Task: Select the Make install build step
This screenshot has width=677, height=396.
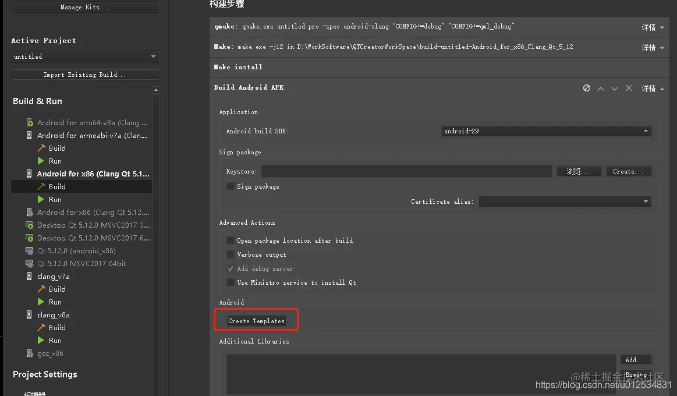Action: click(x=439, y=67)
